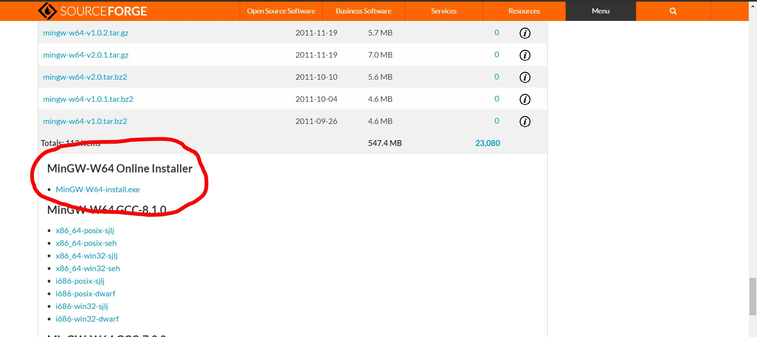Open the x86_64-win32-seh link

click(x=88, y=268)
